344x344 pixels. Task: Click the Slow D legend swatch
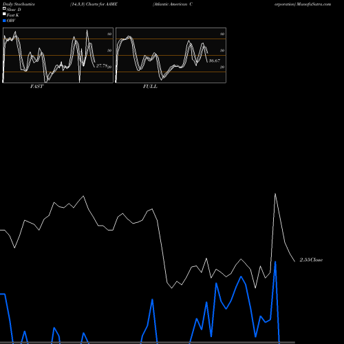pyautogui.click(x=4, y=9)
